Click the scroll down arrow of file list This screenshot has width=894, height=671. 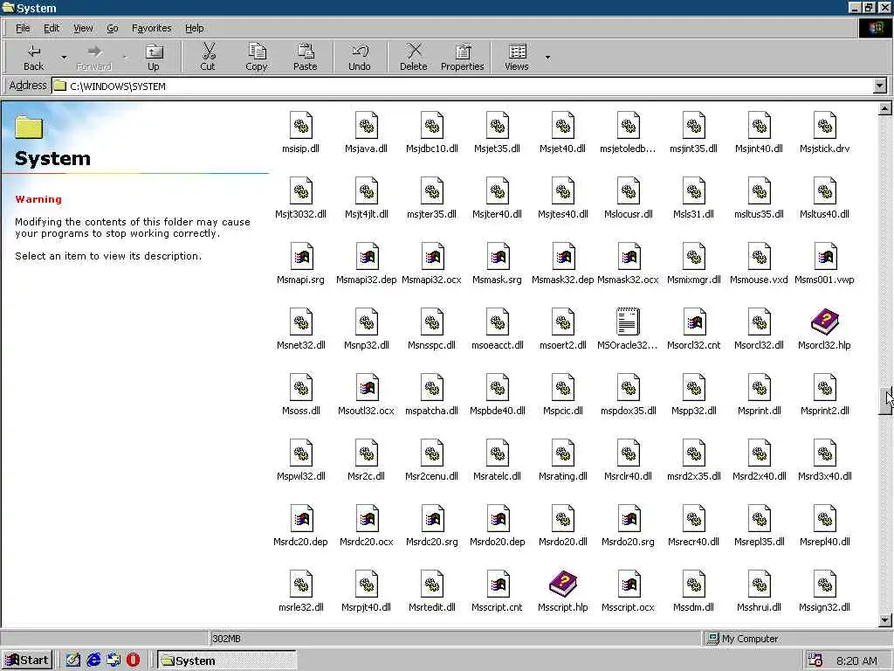tap(885, 619)
